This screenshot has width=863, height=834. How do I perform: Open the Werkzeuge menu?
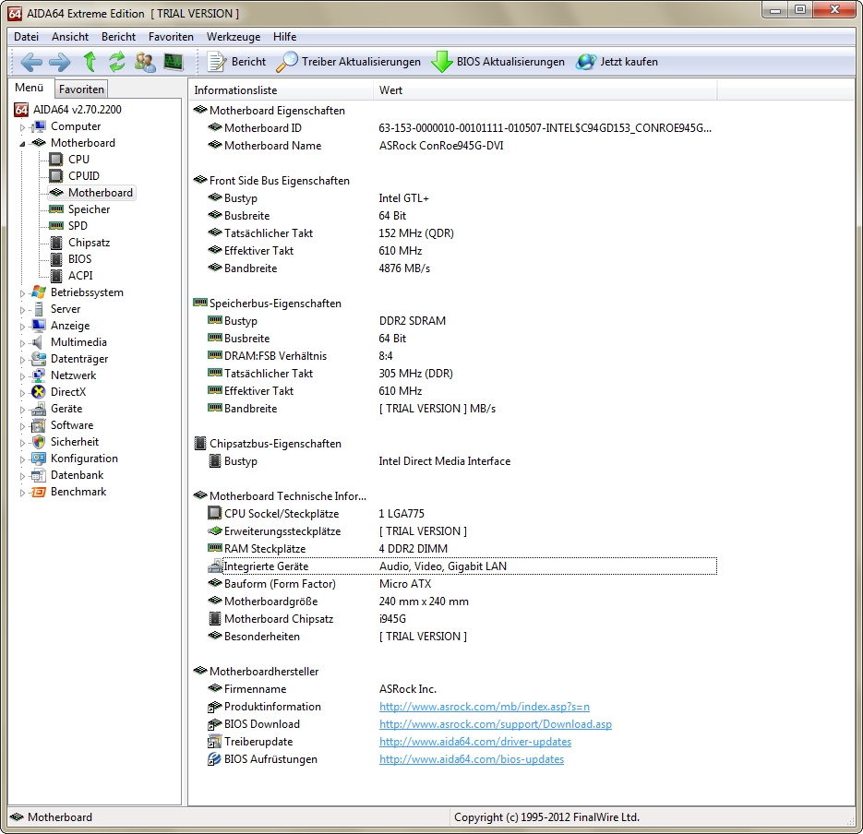point(233,37)
